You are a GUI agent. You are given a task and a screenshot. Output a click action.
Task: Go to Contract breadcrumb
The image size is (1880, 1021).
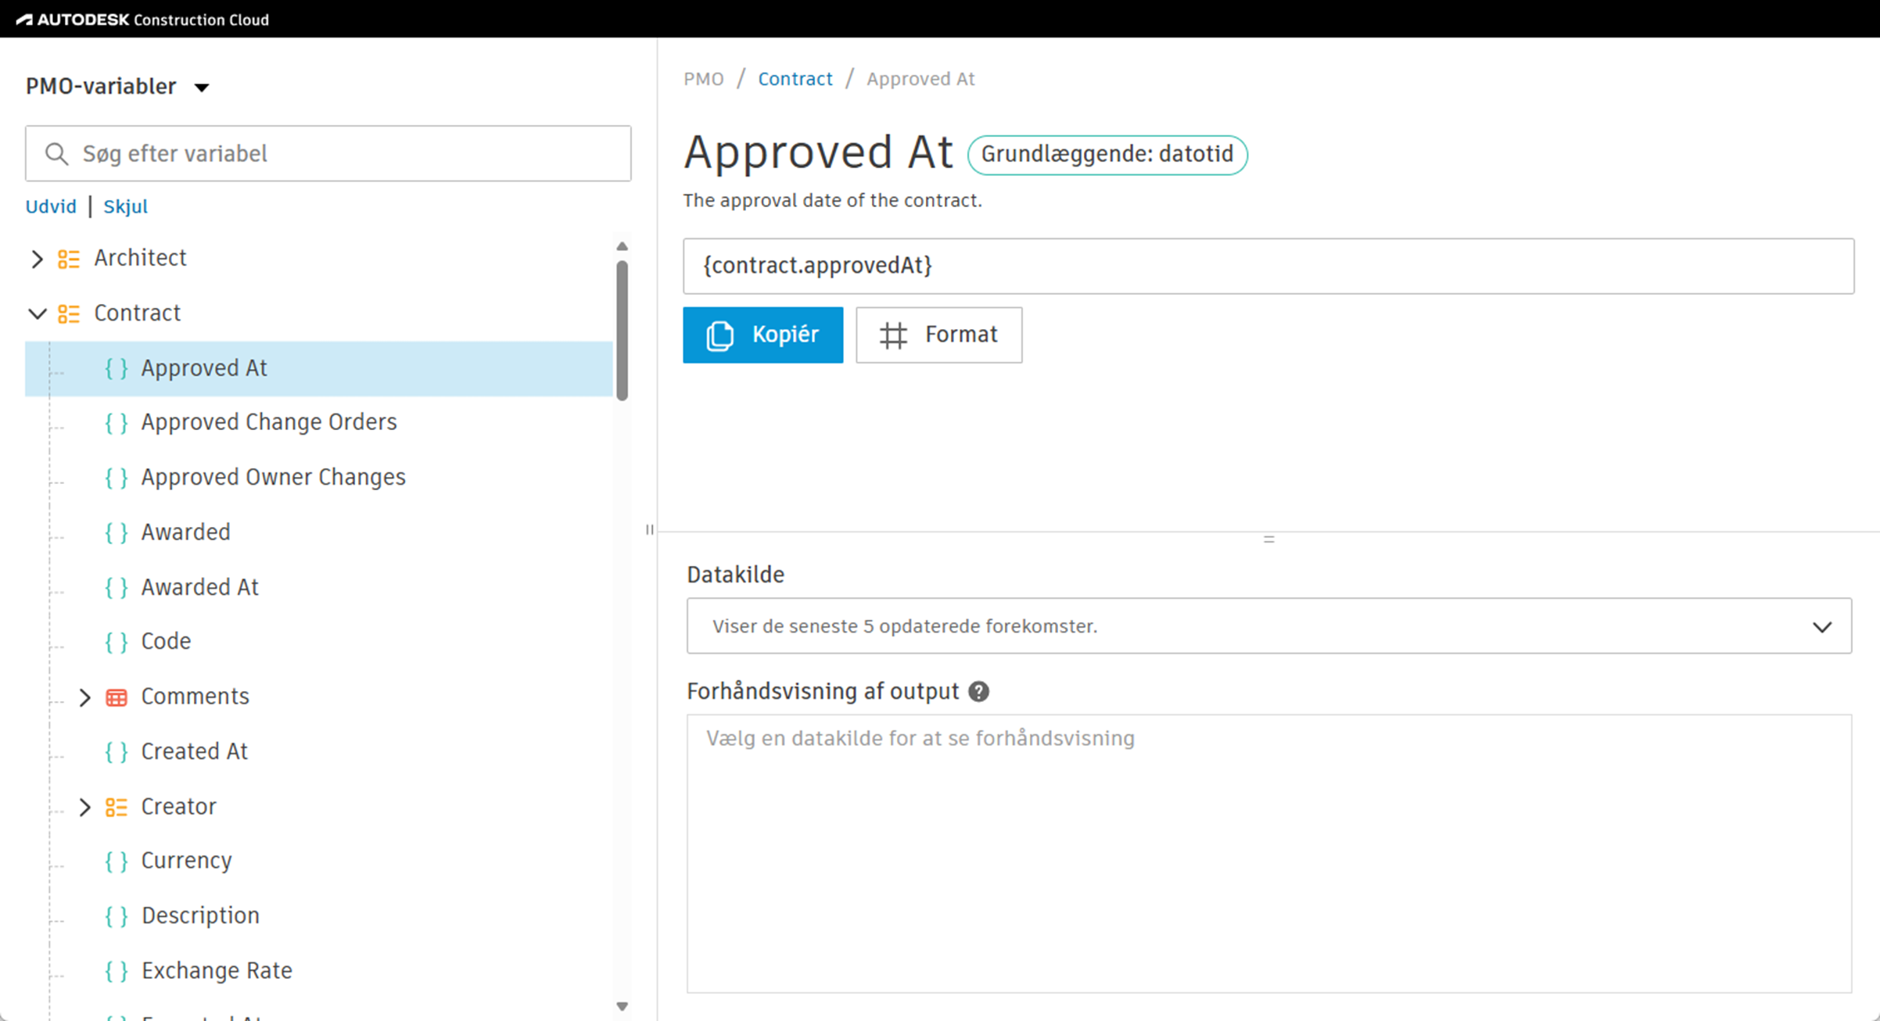[x=795, y=79]
